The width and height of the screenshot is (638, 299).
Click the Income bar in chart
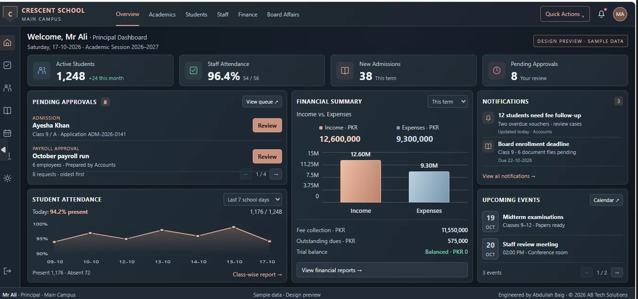click(360, 181)
